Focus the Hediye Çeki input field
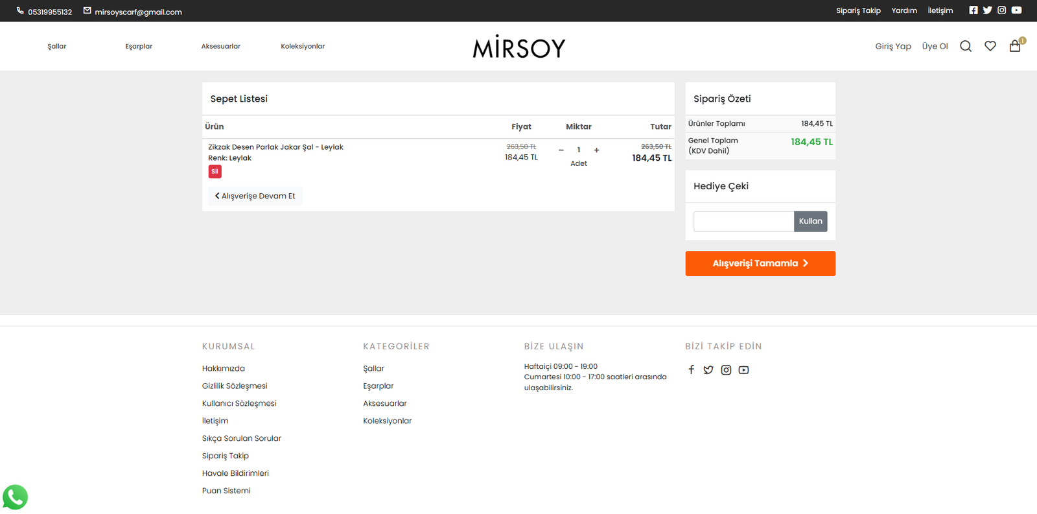Screen dimensions: 1037x514 [x=743, y=222]
